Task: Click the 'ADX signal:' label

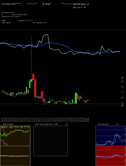Action: tap(6, 23)
